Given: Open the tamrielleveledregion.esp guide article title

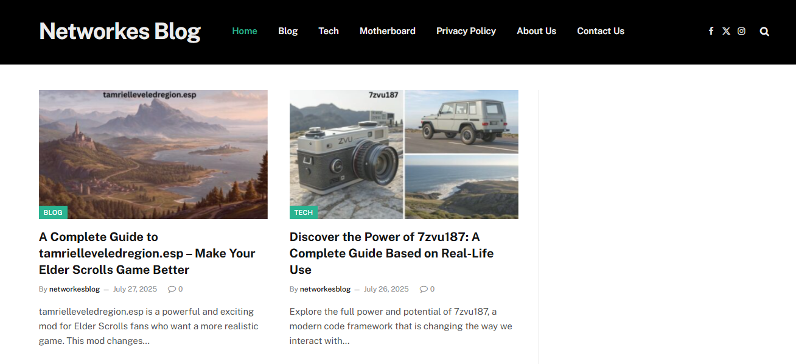Looking at the screenshot, I should (x=147, y=253).
